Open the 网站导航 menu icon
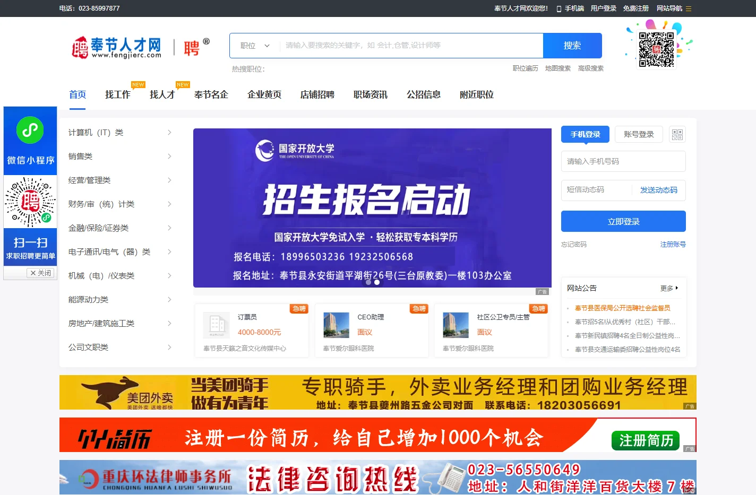This screenshot has width=756, height=495. [689, 8]
